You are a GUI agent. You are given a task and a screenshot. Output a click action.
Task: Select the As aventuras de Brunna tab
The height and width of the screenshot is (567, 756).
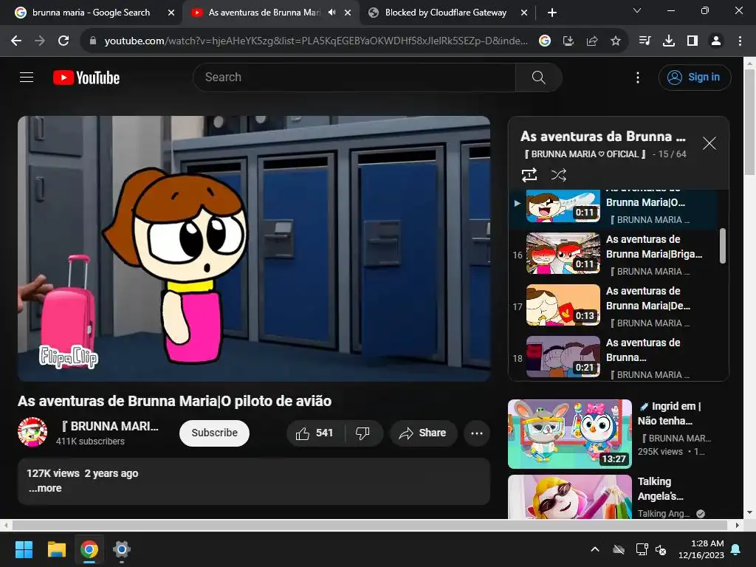coord(264,13)
